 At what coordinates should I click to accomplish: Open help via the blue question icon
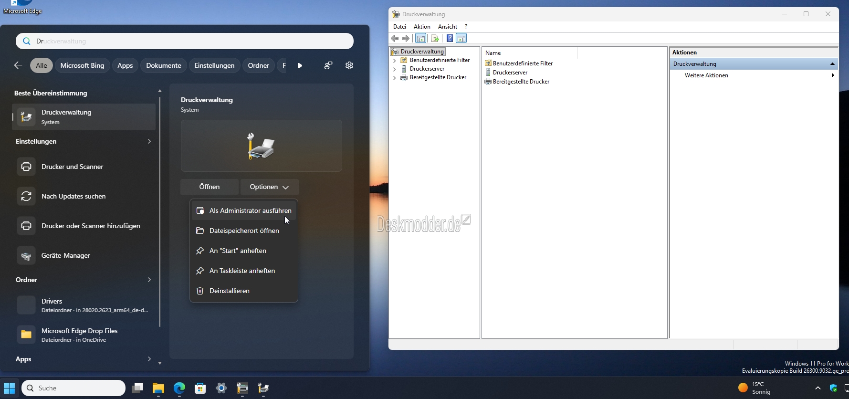[450, 38]
